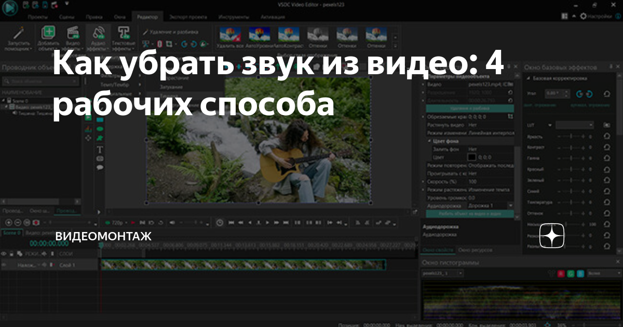Click the timeline zoom in plus icon
This screenshot has width=623, height=327.
(8, 223)
